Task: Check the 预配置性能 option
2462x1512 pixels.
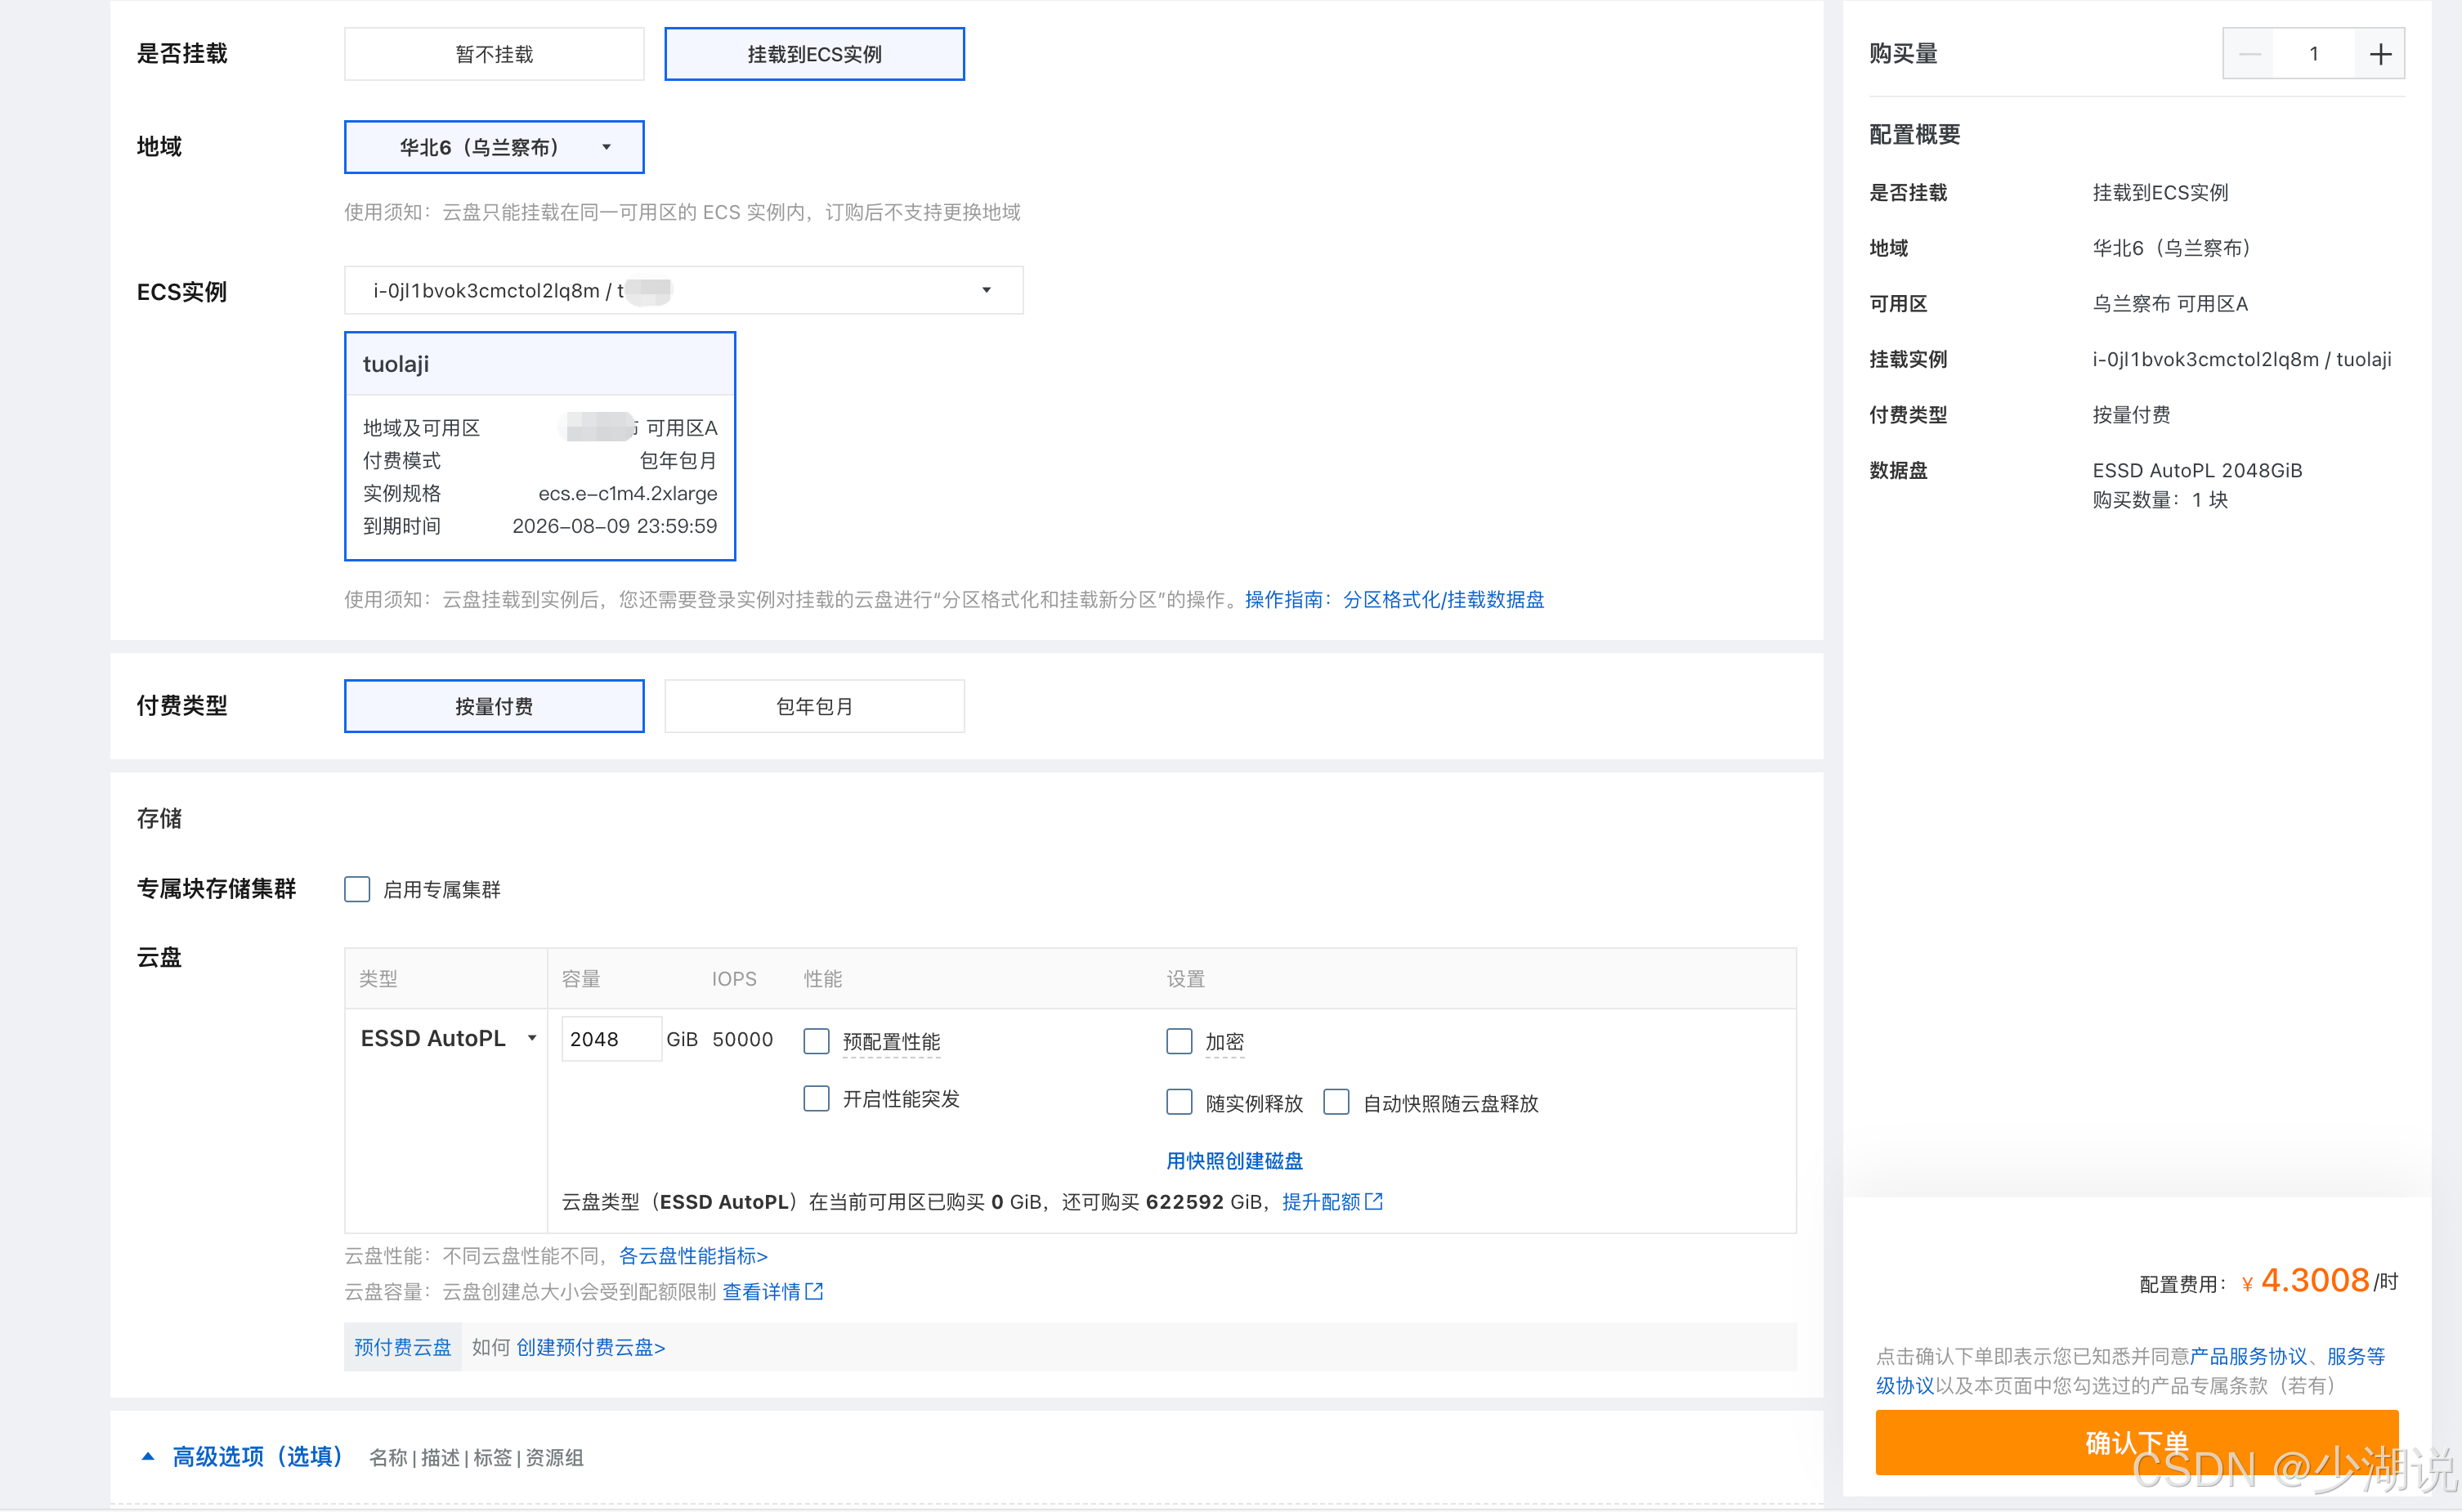Action: (816, 1041)
